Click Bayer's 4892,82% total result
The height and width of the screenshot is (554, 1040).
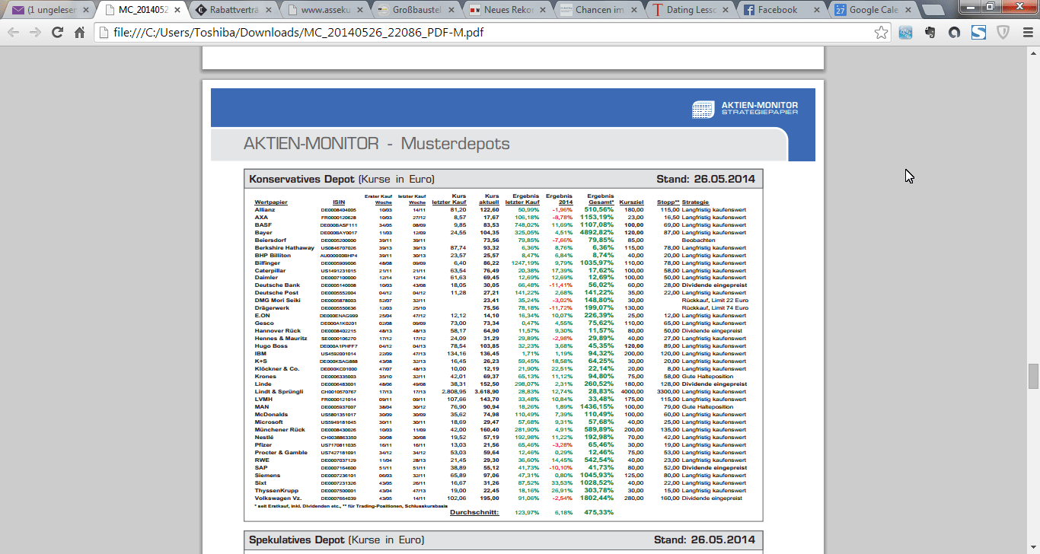(x=596, y=232)
